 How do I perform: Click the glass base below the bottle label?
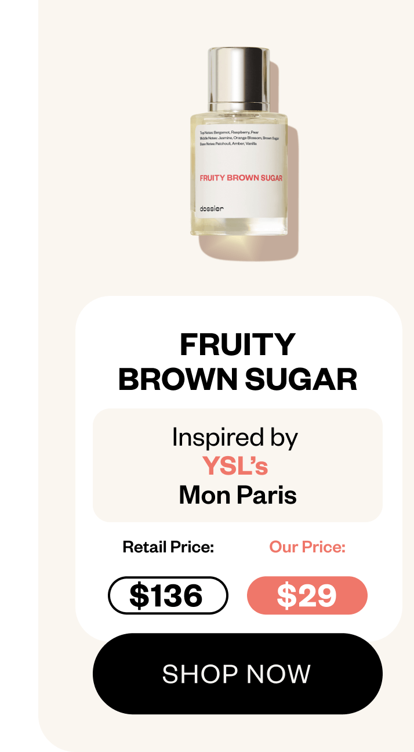click(x=239, y=226)
